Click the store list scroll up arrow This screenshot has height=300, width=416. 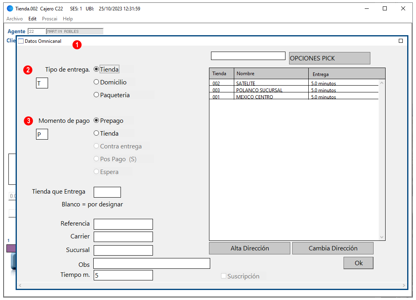click(x=382, y=83)
